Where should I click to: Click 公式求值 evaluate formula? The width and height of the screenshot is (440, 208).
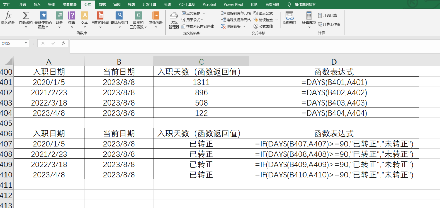[263, 26]
